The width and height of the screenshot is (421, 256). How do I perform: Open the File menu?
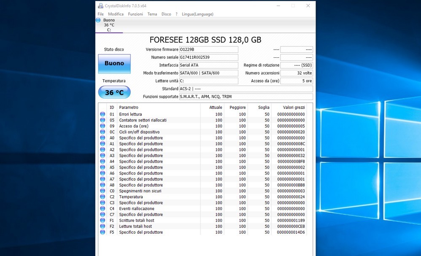click(101, 14)
